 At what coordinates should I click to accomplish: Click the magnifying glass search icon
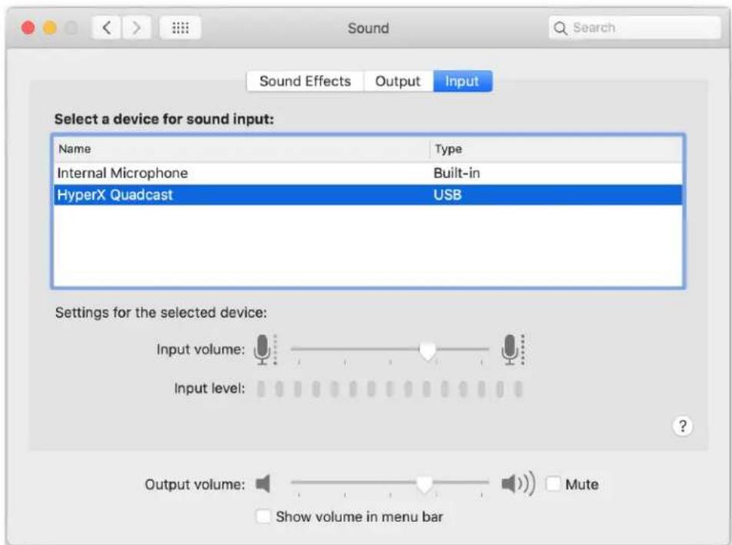pos(560,28)
